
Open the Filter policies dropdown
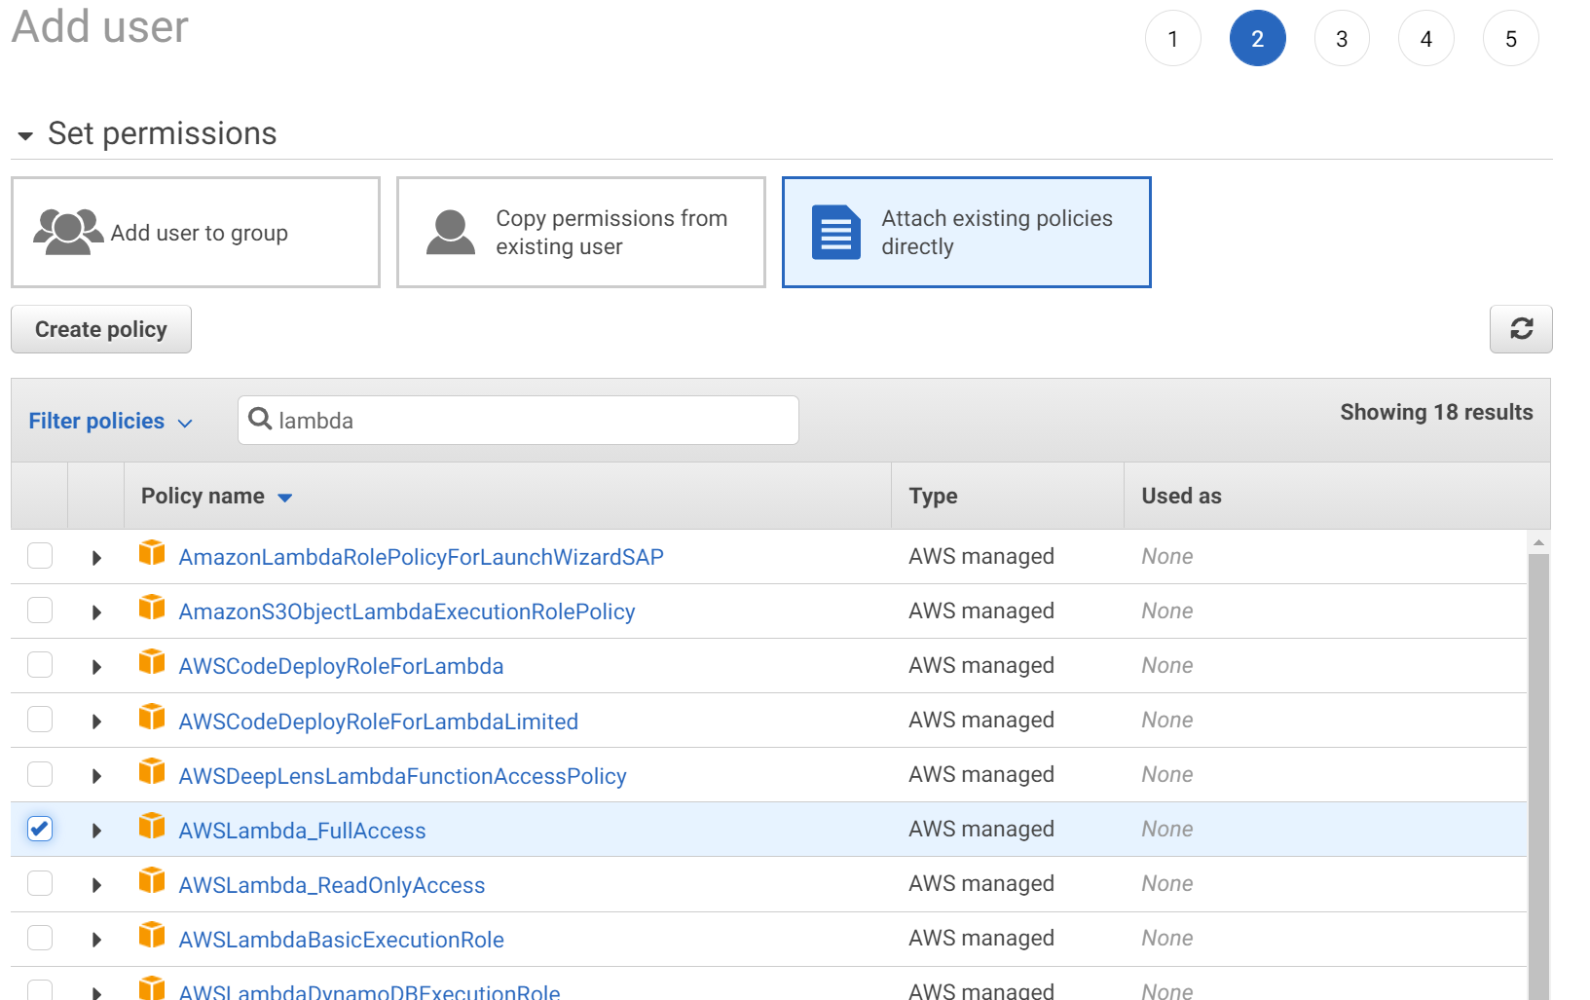[110, 421]
